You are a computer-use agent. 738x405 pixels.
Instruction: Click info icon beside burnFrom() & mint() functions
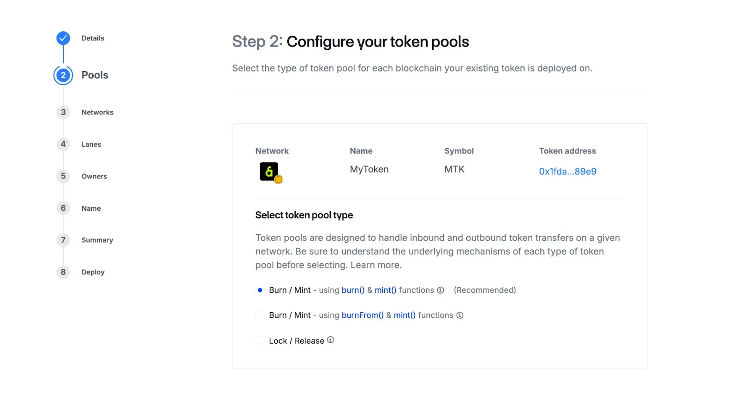[x=460, y=316]
